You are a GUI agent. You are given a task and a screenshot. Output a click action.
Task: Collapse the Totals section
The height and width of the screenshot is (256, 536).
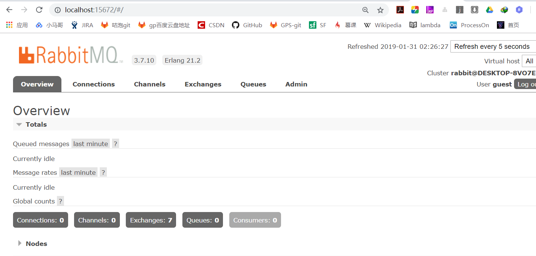[19, 124]
